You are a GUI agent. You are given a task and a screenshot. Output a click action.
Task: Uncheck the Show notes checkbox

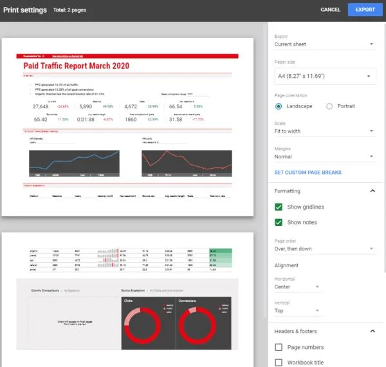click(x=279, y=222)
